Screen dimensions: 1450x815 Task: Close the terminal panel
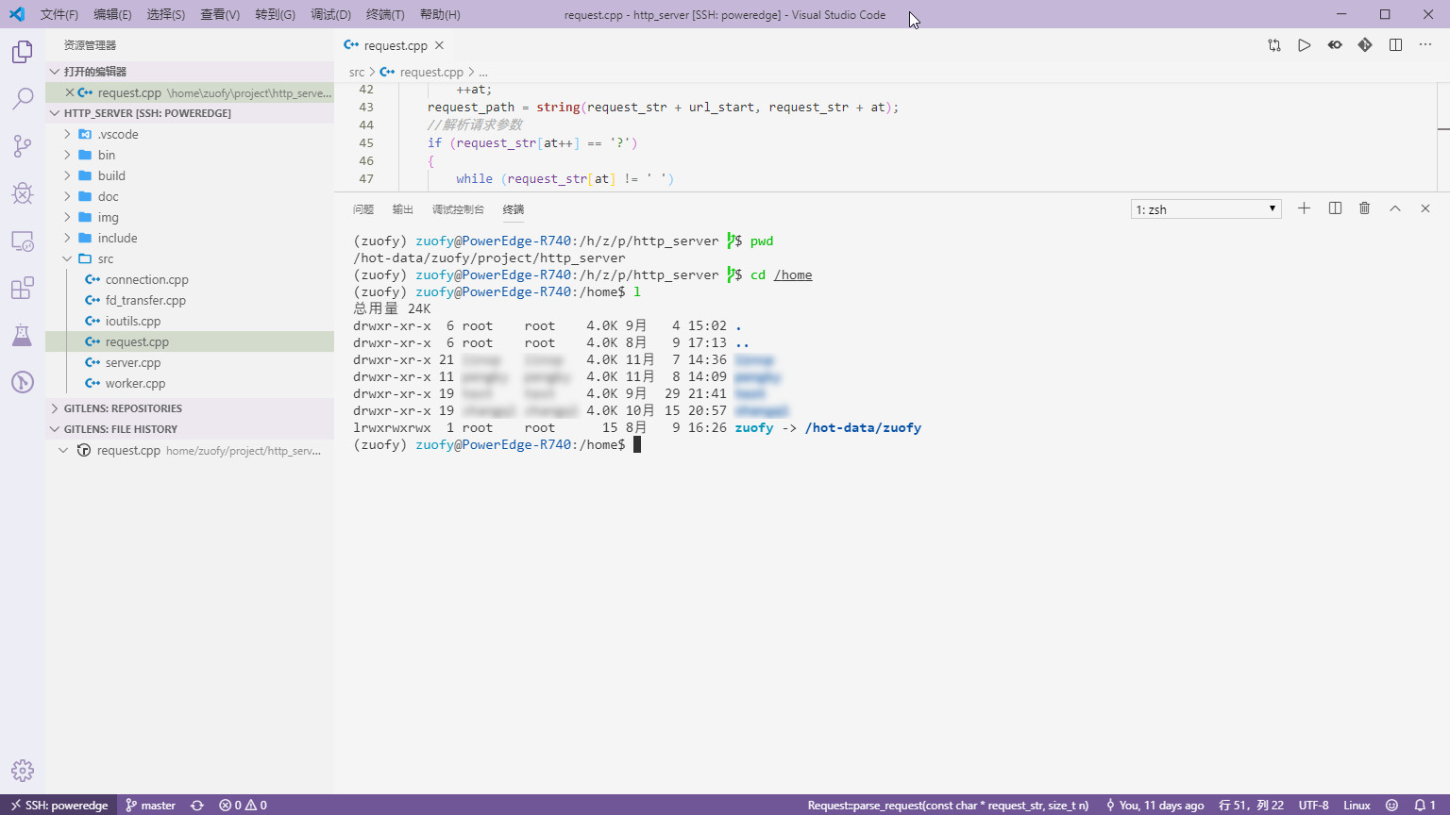1425,208
